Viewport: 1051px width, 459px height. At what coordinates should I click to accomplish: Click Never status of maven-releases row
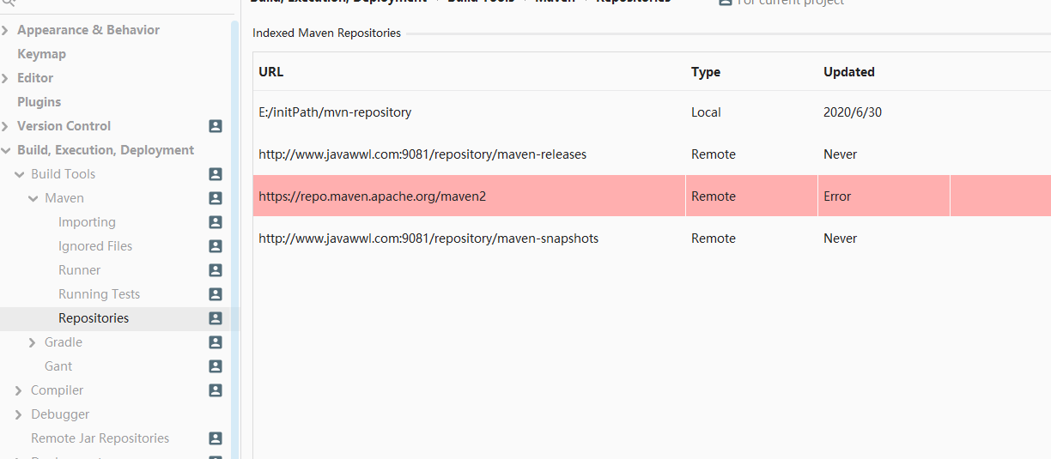pos(841,154)
